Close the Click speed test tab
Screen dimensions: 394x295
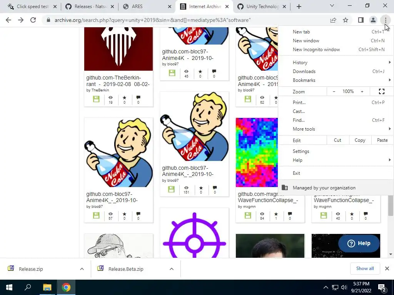55,7
